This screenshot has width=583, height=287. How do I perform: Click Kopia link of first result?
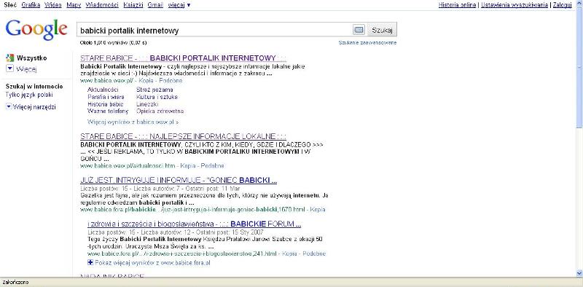(x=146, y=80)
